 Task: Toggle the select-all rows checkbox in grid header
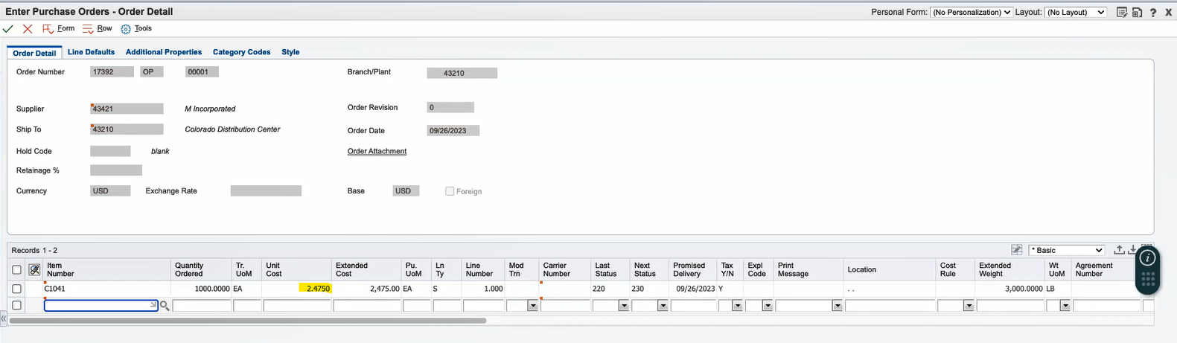tap(16, 269)
